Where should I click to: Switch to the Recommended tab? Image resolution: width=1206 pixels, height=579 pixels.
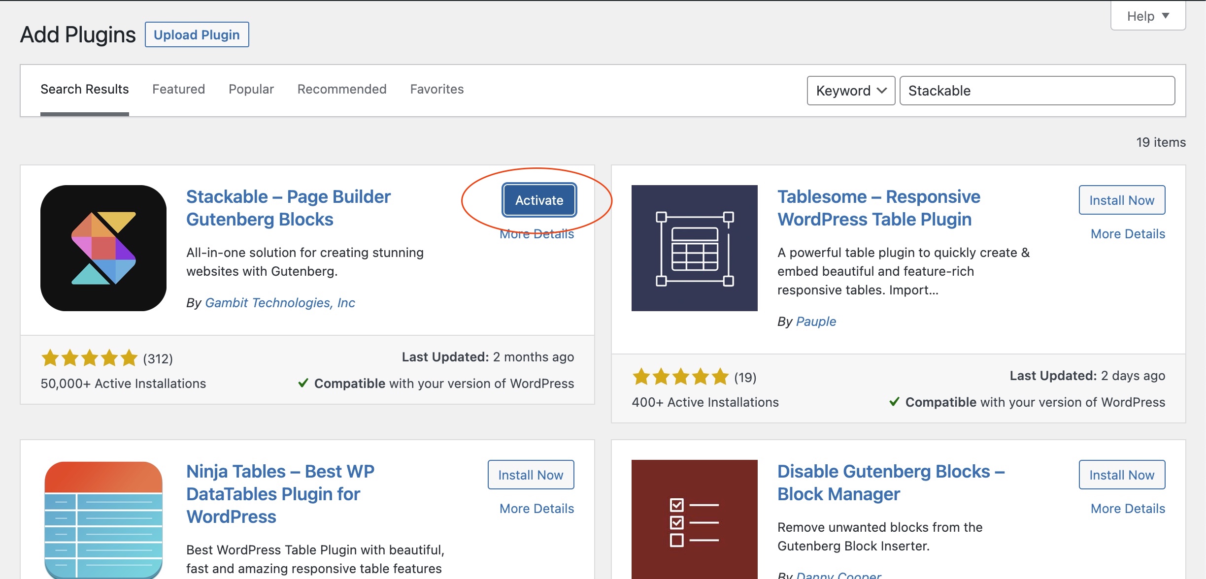(x=342, y=89)
